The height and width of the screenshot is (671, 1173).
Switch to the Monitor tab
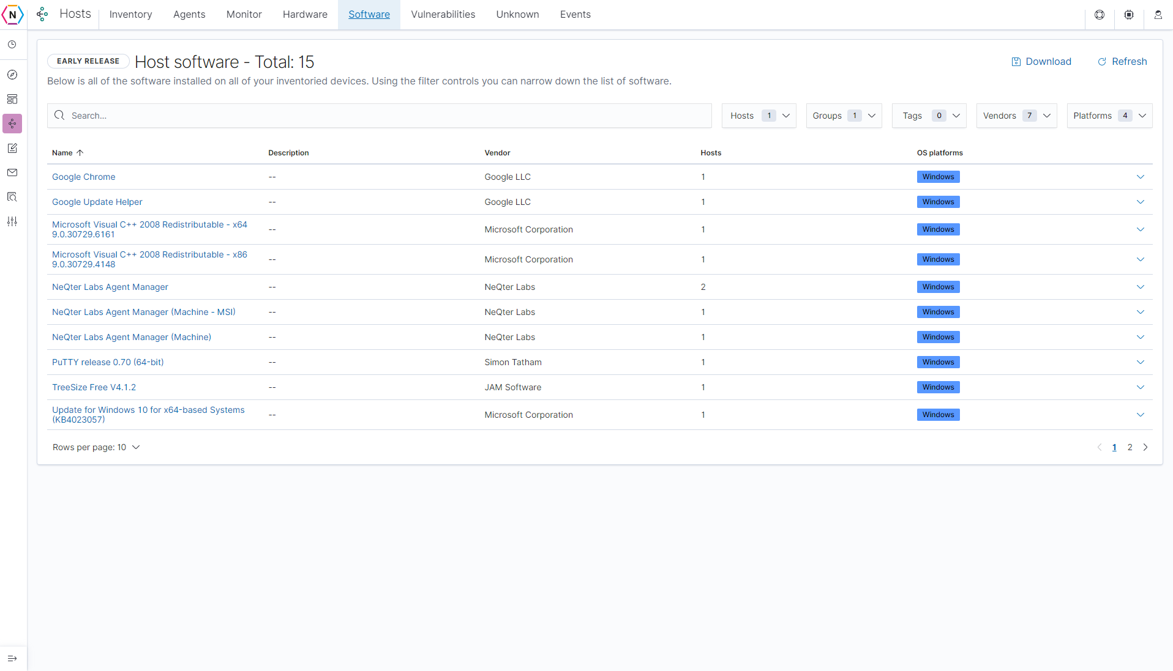tap(244, 14)
